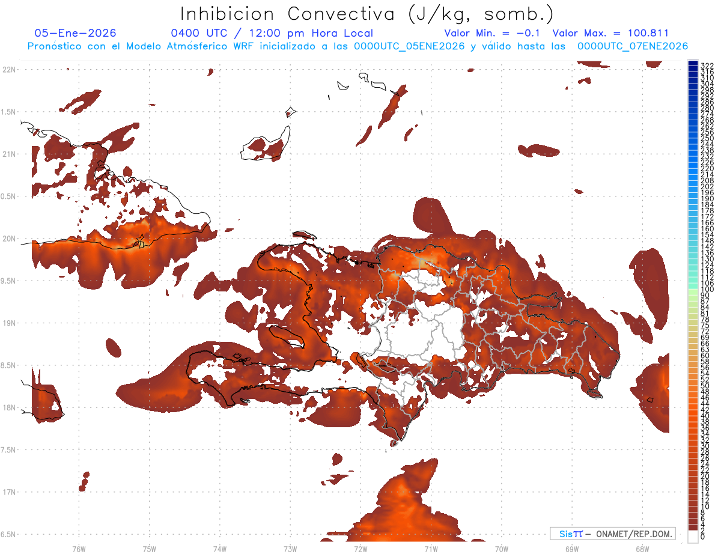
Task: Click the '72W' longitude label
Action: (x=360, y=548)
